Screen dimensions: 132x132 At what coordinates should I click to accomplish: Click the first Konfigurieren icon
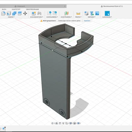(49, 13)
